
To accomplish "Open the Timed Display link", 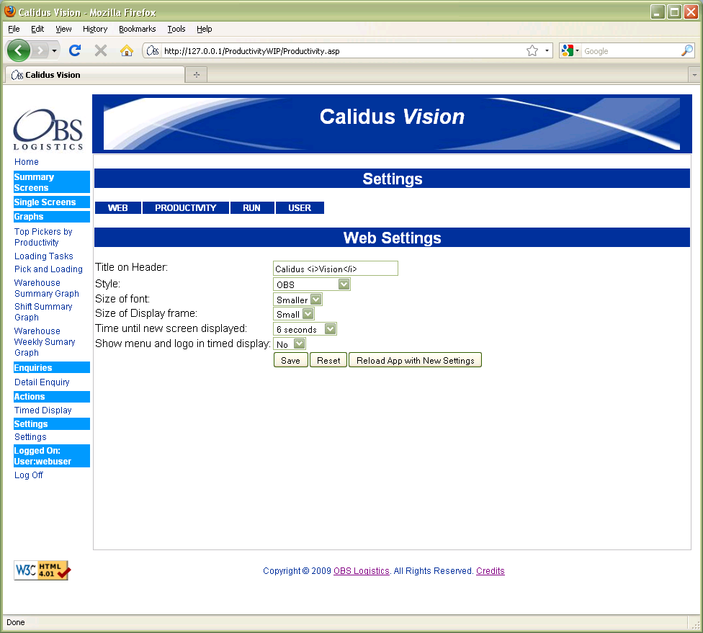I will point(43,410).
